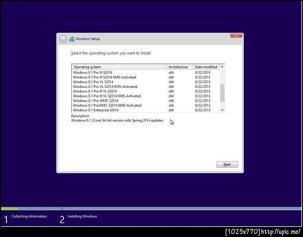303x237 pixels.
Task: Click the list scrollbar down arrow
Action: click(x=222, y=110)
